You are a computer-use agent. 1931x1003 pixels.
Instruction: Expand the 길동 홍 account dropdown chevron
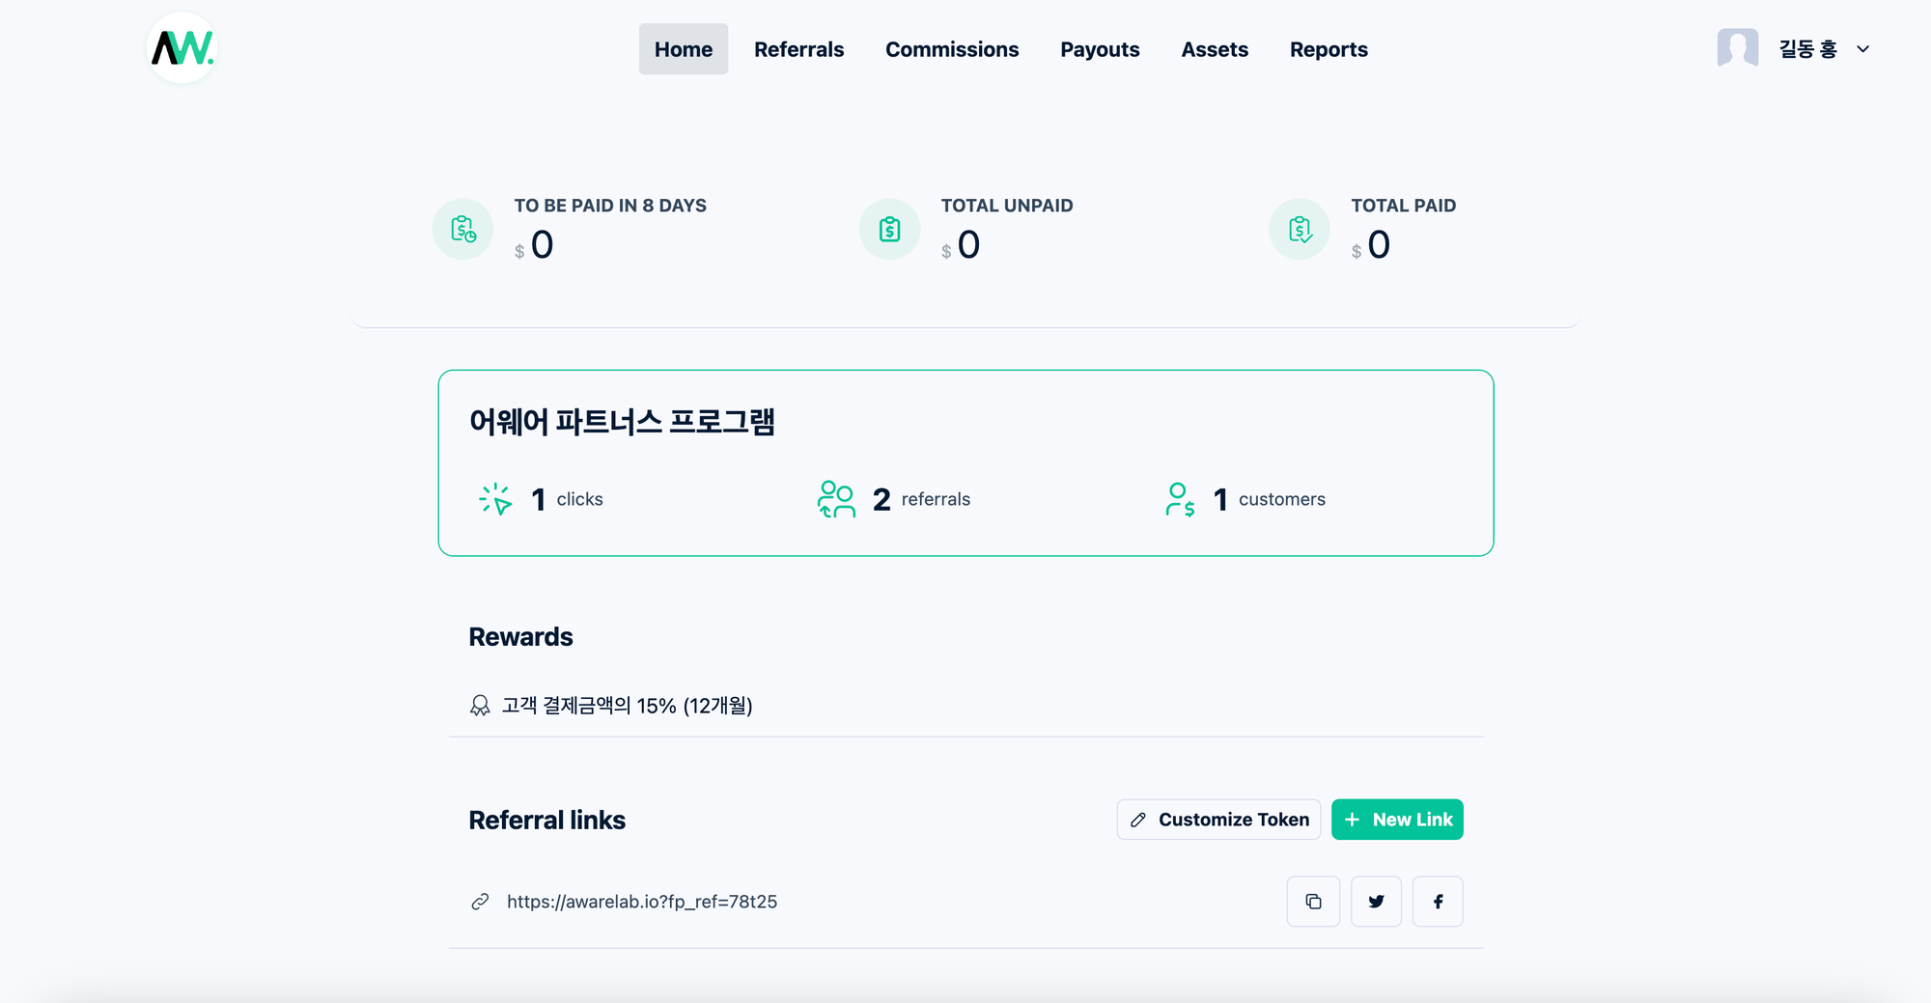click(1863, 49)
